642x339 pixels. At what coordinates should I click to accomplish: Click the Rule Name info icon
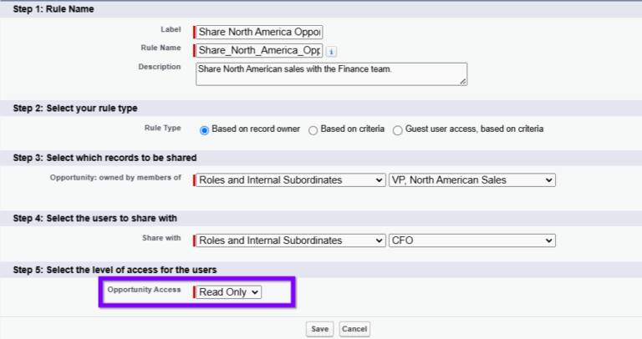coord(331,52)
